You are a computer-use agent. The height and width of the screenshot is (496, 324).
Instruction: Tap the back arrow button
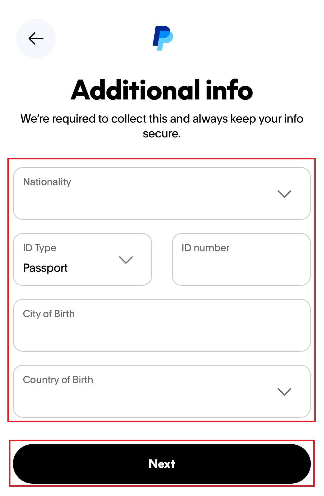pos(36,38)
